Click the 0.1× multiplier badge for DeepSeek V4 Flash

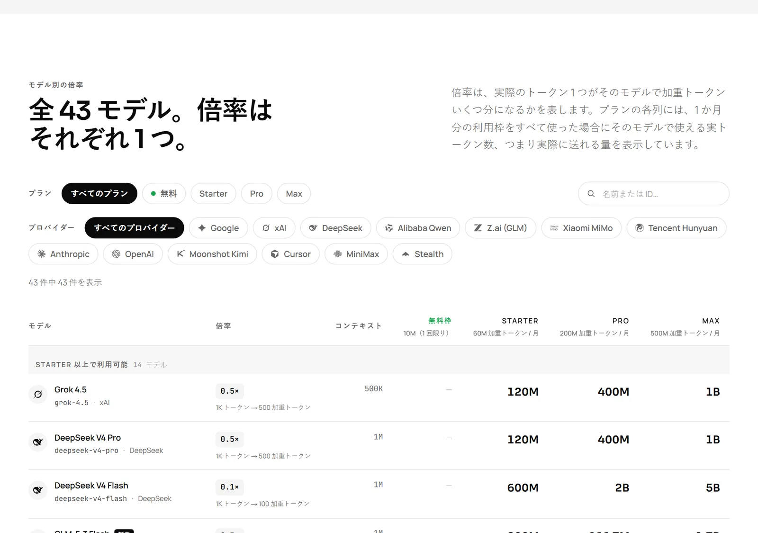tap(230, 487)
